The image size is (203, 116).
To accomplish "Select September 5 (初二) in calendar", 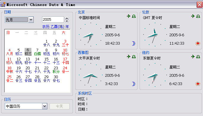I will [19, 52].
